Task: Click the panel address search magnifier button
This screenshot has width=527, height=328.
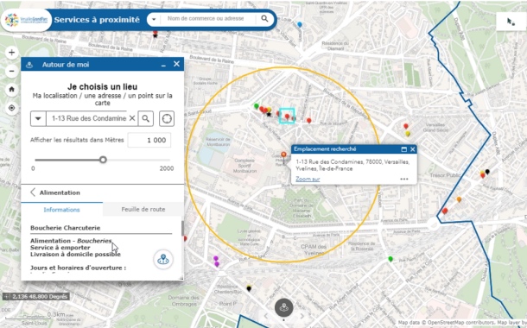Action: [145, 118]
